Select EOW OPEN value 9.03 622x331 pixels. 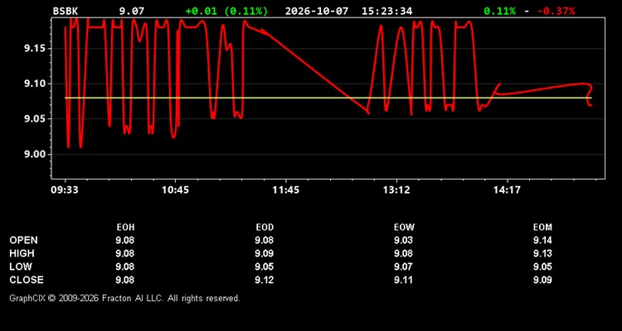(403, 240)
